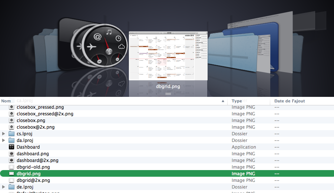Select the closebox_pressed@2x.png file name
The image size is (334, 193).
pyautogui.click(x=45, y=114)
